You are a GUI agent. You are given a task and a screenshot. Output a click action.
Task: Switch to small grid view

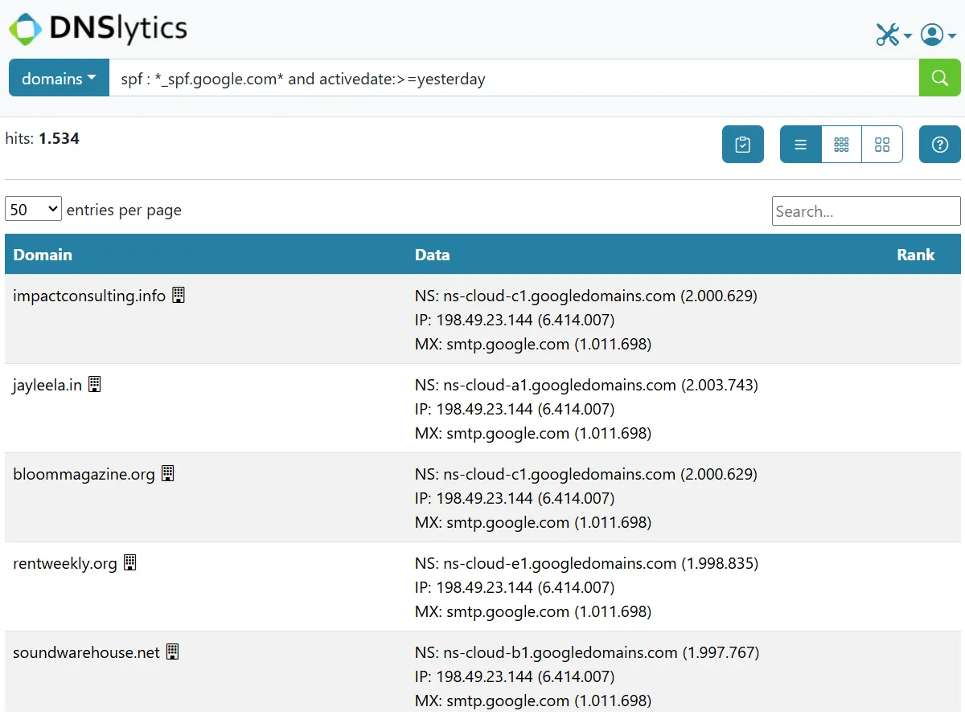(x=841, y=145)
